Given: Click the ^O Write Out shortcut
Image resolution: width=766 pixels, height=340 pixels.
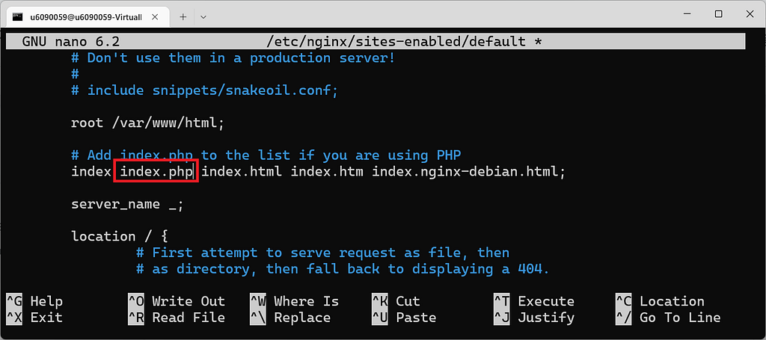Looking at the screenshot, I should (x=177, y=301).
